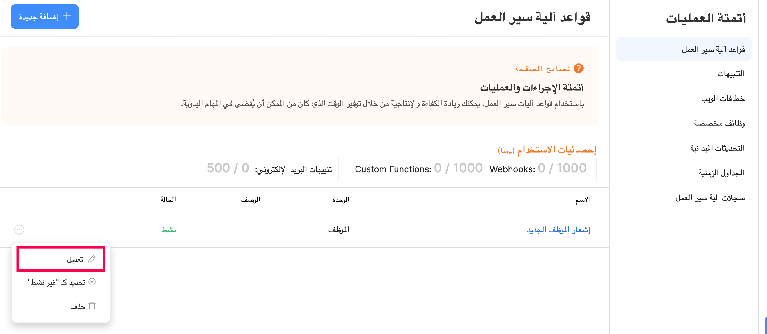Choose تحديد كـ "غير نشط" menu option
Viewport: 767px width, 334px height.
pyautogui.click(x=57, y=282)
